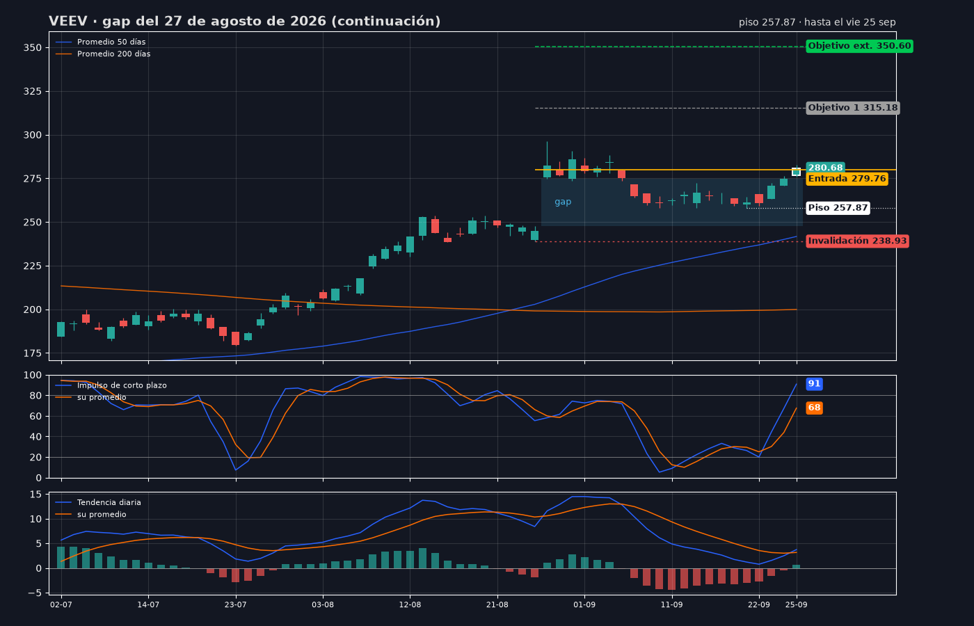
Task: Click the price axis label 250
Action: click(x=33, y=223)
